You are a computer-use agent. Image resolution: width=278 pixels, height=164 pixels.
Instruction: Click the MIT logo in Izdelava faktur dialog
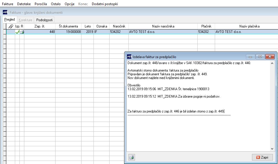click(129, 57)
